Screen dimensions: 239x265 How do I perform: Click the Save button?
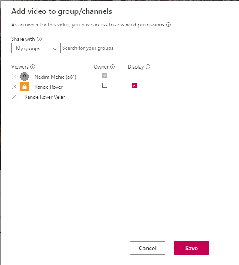(x=191, y=248)
